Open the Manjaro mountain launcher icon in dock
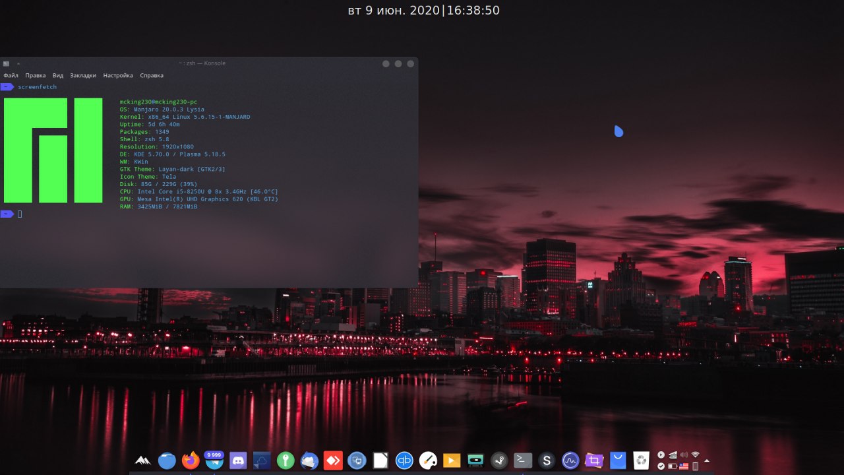The width and height of the screenshot is (844, 475). pos(143,460)
